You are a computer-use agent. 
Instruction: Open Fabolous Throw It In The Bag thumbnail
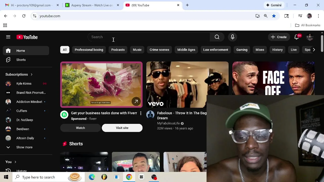click(187, 85)
